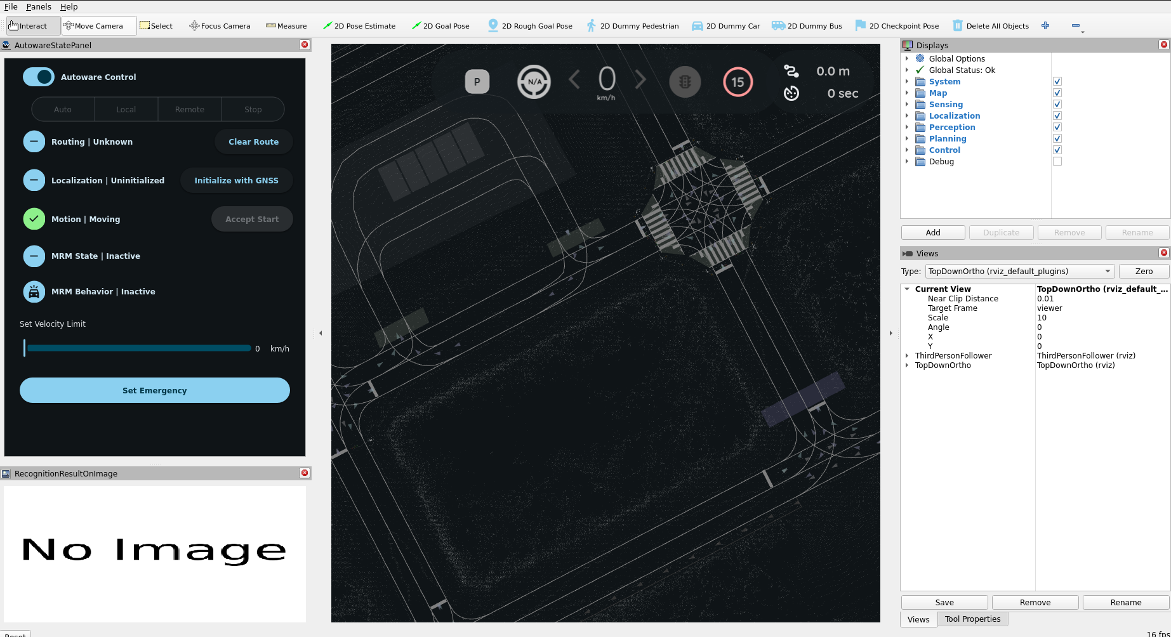The width and height of the screenshot is (1171, 637).
Task: Select the Auto operation mode
Action: (63, 109)
